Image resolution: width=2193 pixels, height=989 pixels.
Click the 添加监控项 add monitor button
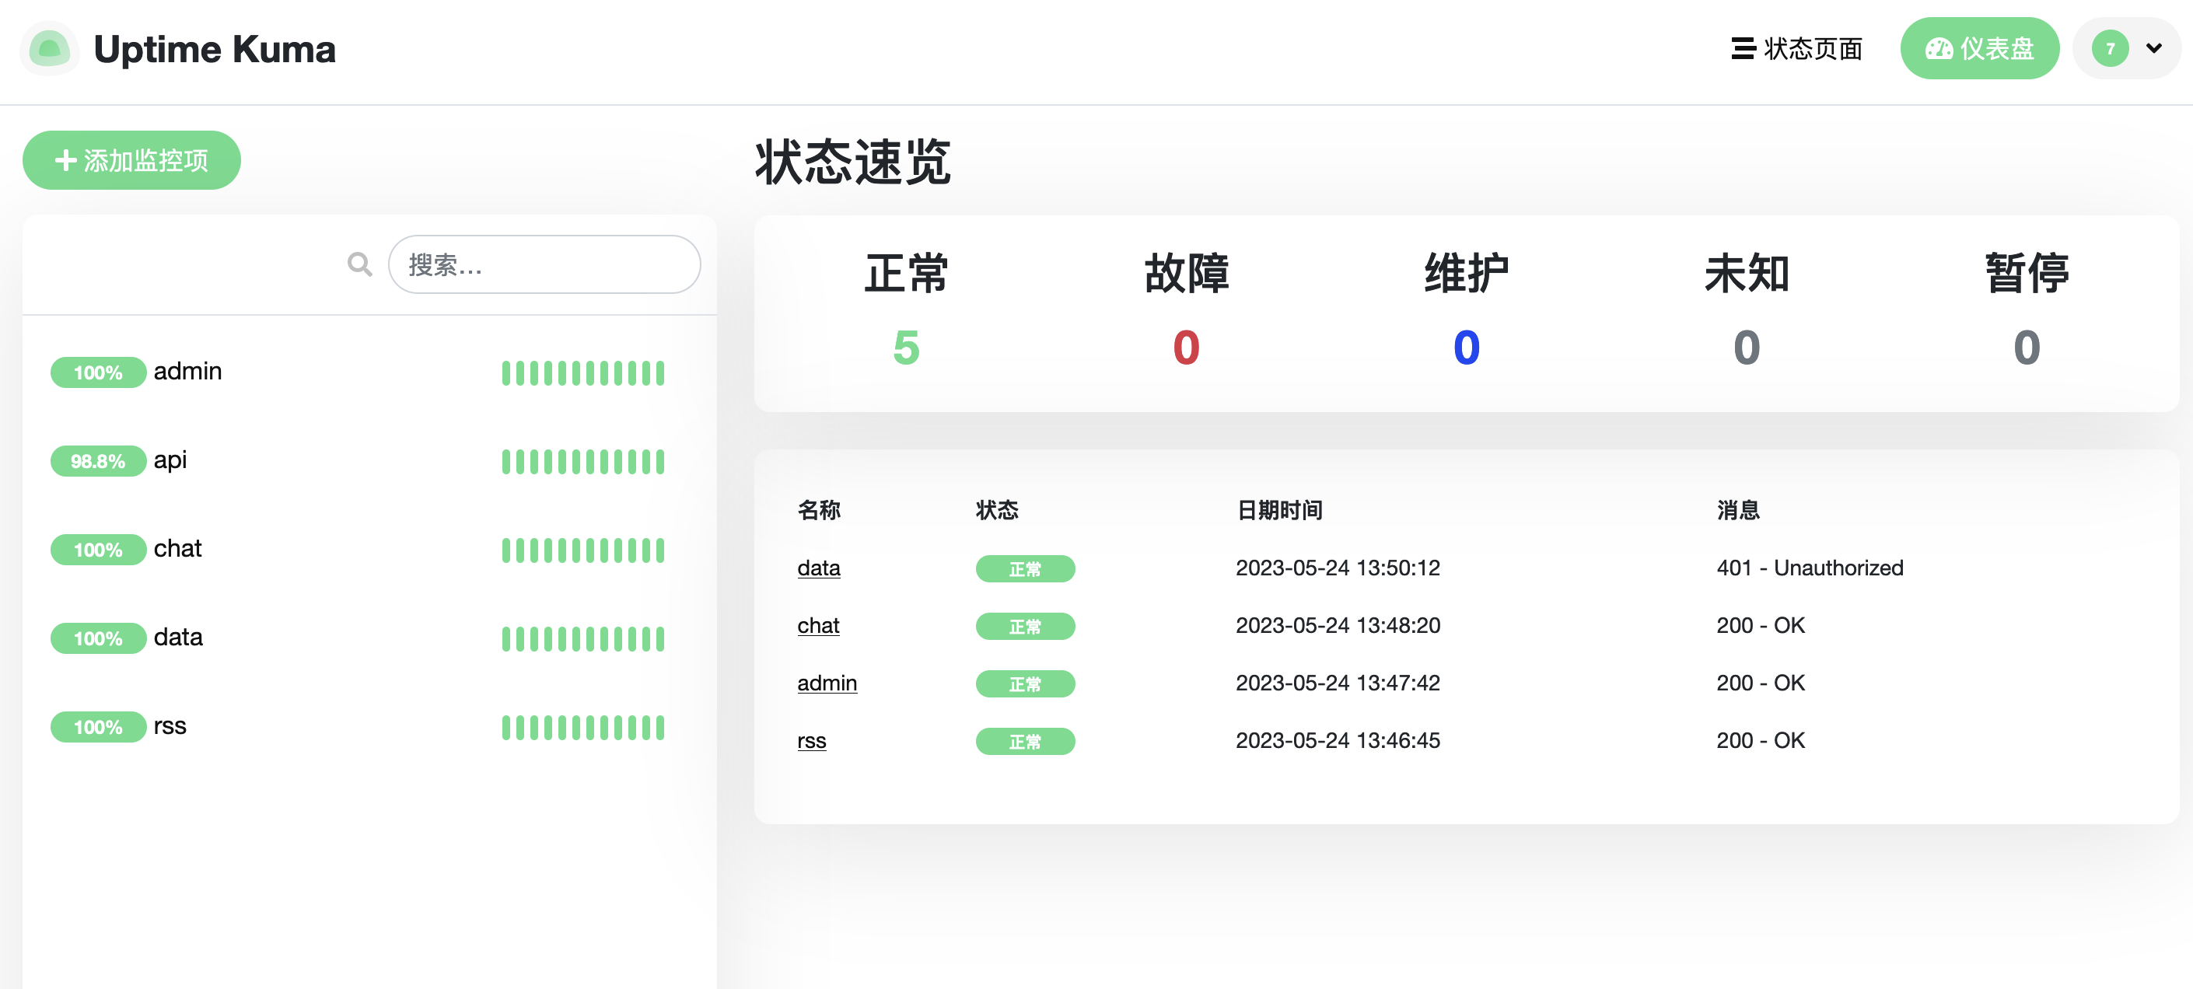[x=131, y=158]
